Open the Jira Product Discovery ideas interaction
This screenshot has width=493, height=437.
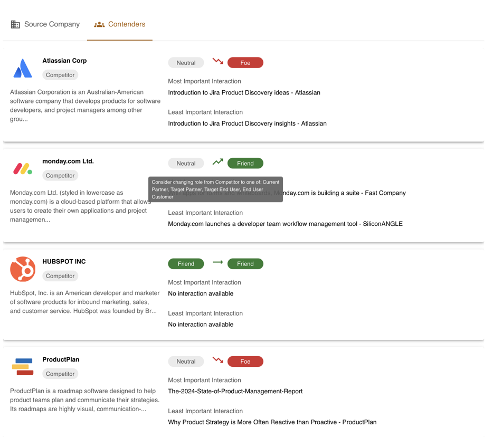pos(244,93)
